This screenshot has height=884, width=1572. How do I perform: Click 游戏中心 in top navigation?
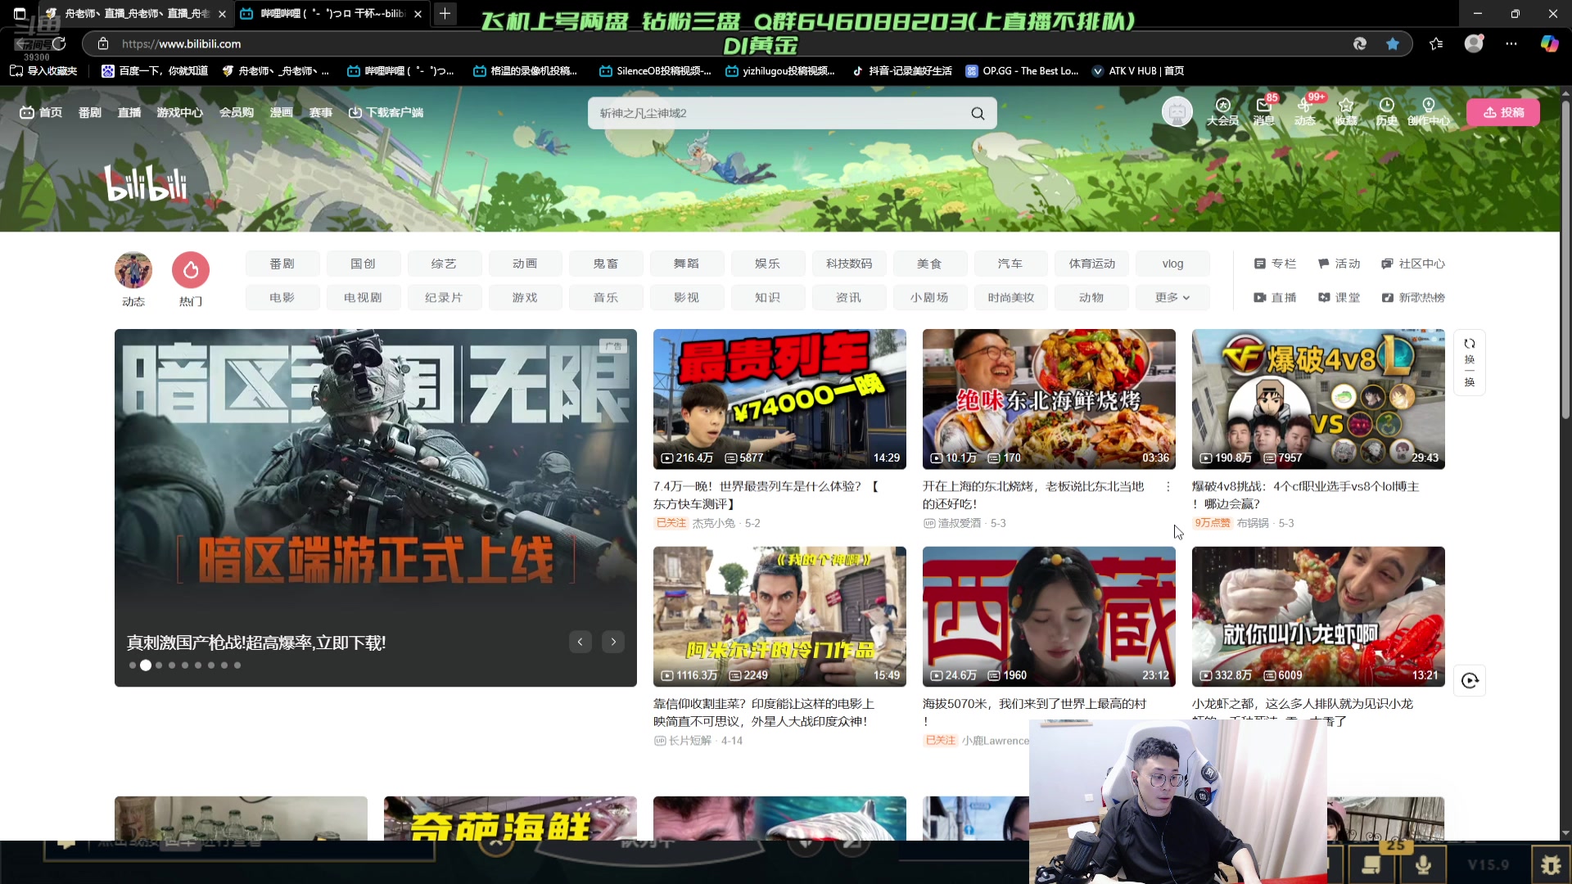click(x=179, y=112)
